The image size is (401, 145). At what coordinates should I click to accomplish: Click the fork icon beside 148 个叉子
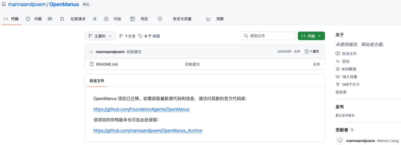tap(337, 84)
